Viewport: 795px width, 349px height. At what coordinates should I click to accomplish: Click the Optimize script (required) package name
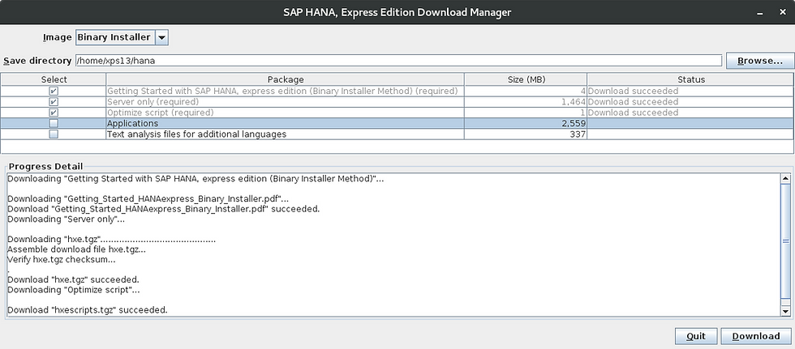point(161,113)
